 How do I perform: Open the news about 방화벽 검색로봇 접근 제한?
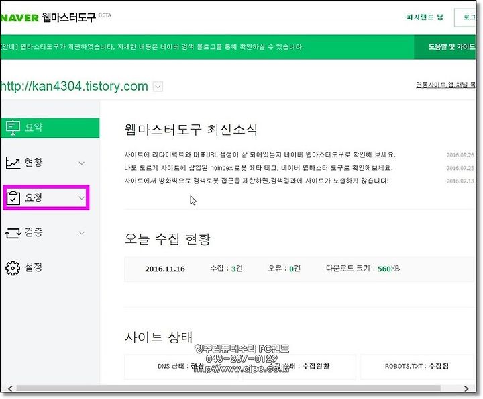tap(256, 181)
